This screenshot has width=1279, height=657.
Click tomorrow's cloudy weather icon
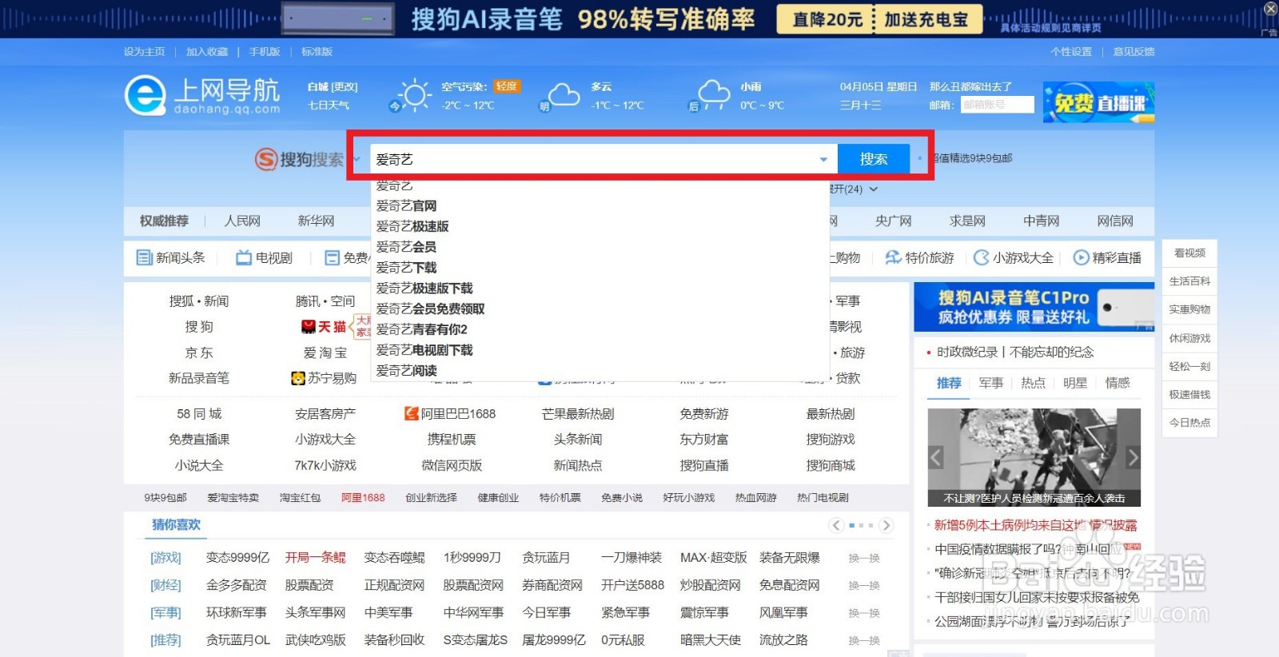563,95
